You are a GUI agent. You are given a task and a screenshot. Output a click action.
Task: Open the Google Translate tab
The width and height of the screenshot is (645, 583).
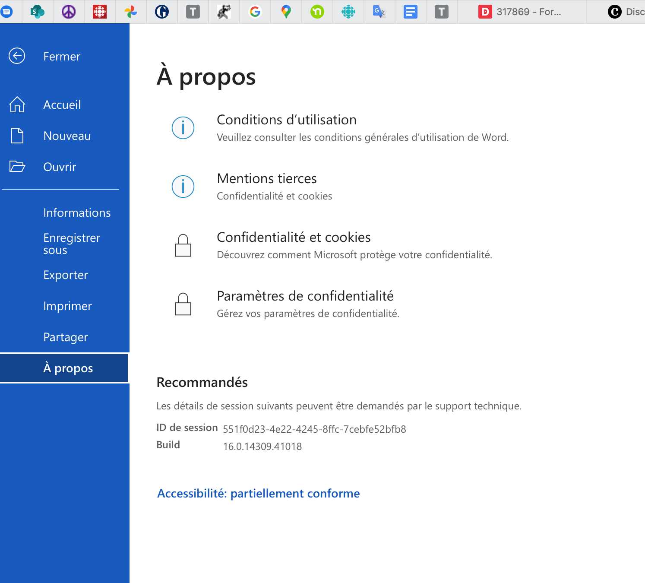(379, 12)
